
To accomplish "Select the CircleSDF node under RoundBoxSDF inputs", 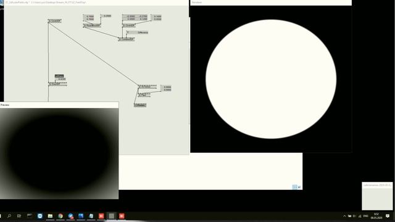I will 129,25.
